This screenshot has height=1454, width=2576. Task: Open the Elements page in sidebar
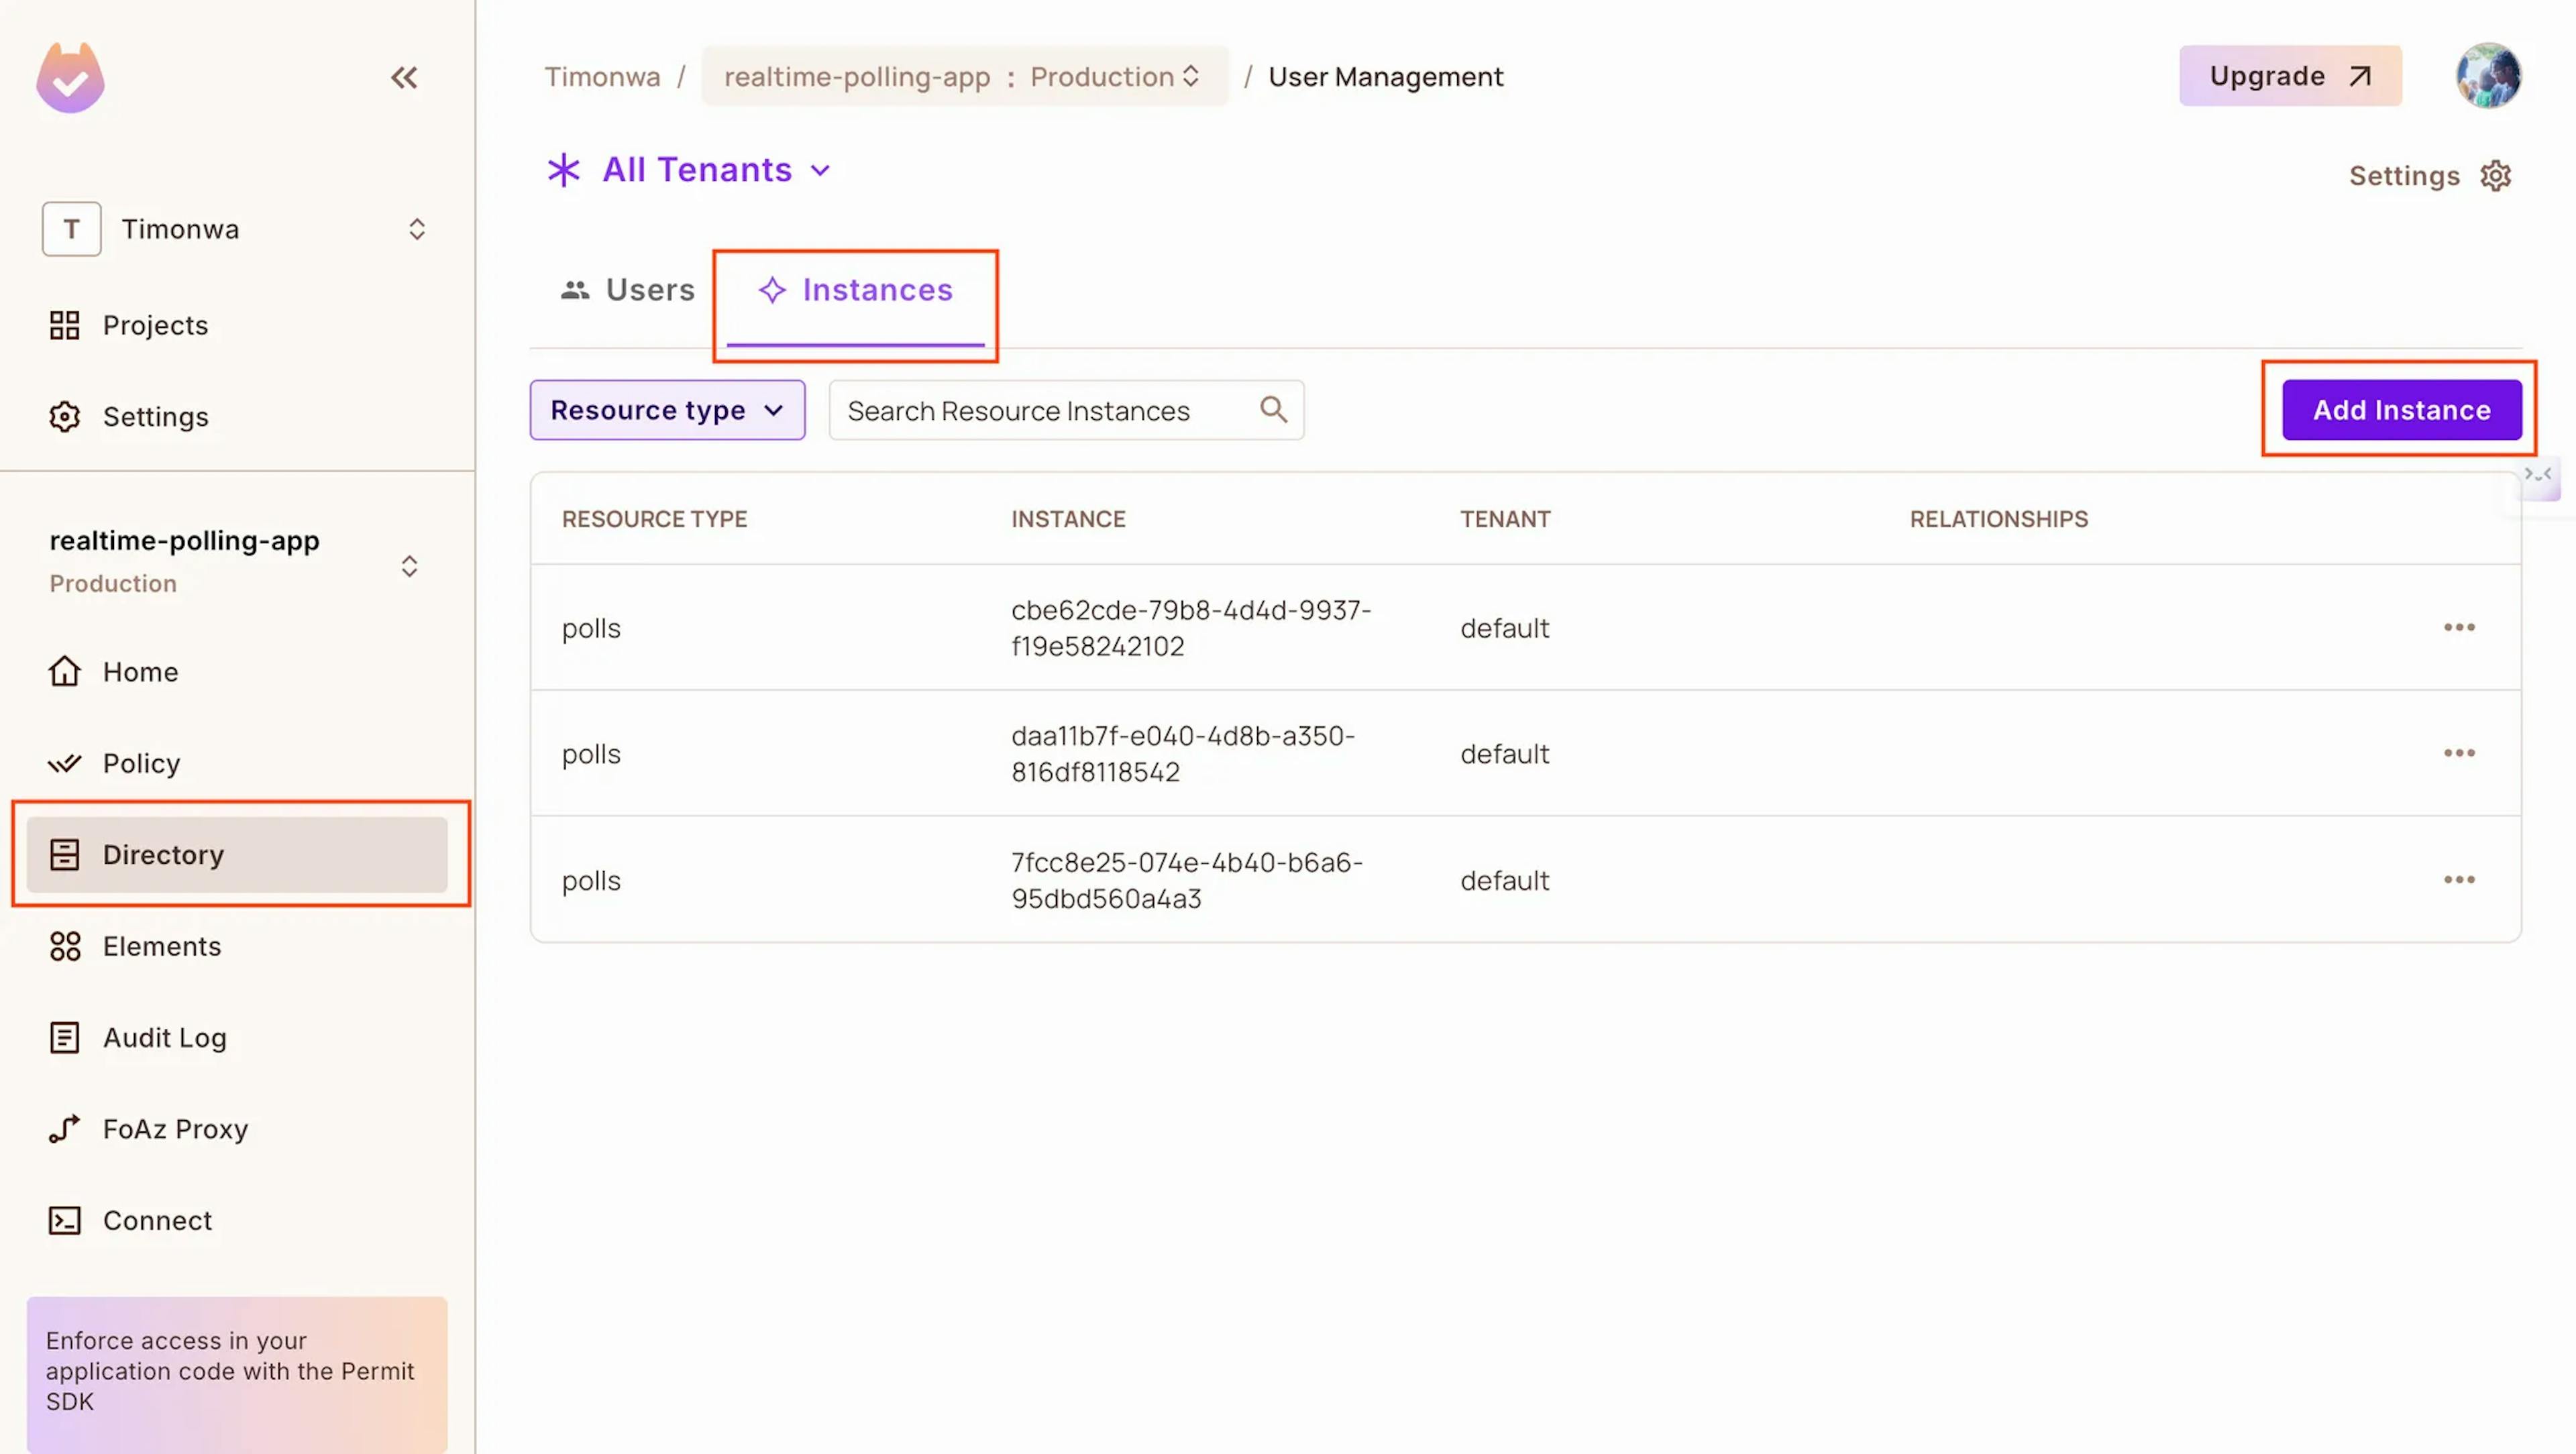click(161, 946)
